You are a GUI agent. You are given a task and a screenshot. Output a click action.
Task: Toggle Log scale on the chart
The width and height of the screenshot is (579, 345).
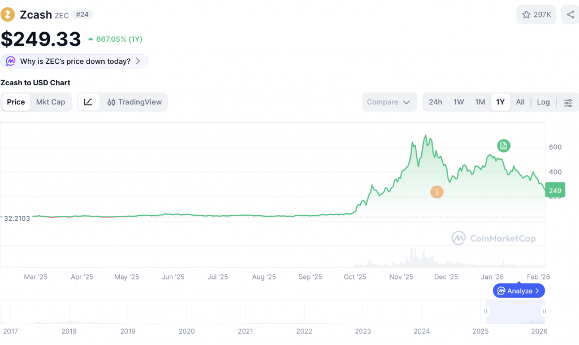pos(543,102)
